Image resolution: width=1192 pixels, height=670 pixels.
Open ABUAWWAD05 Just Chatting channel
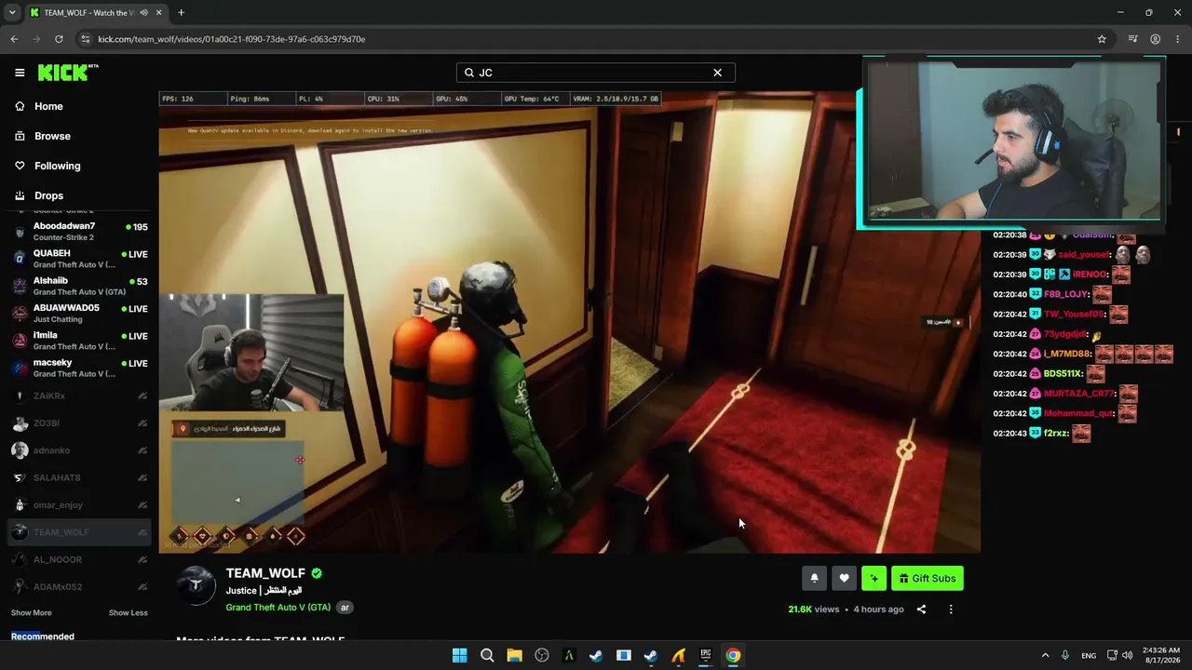coord(79,313)
